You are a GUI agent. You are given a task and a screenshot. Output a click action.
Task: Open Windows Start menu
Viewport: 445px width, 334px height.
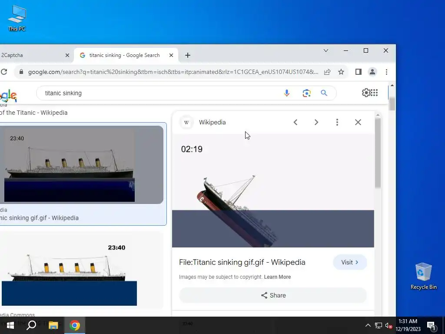click(x=10, y=325)
